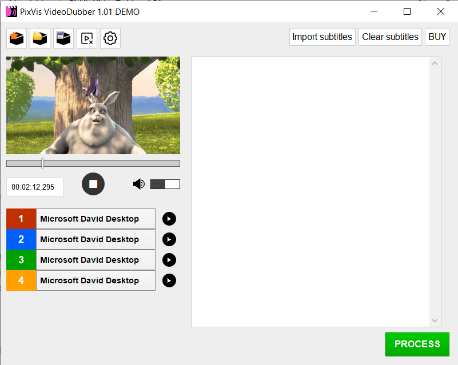458x365 pixels.
Task: Preview voice 2 with its play icon
Action: [x=169, y=239]
